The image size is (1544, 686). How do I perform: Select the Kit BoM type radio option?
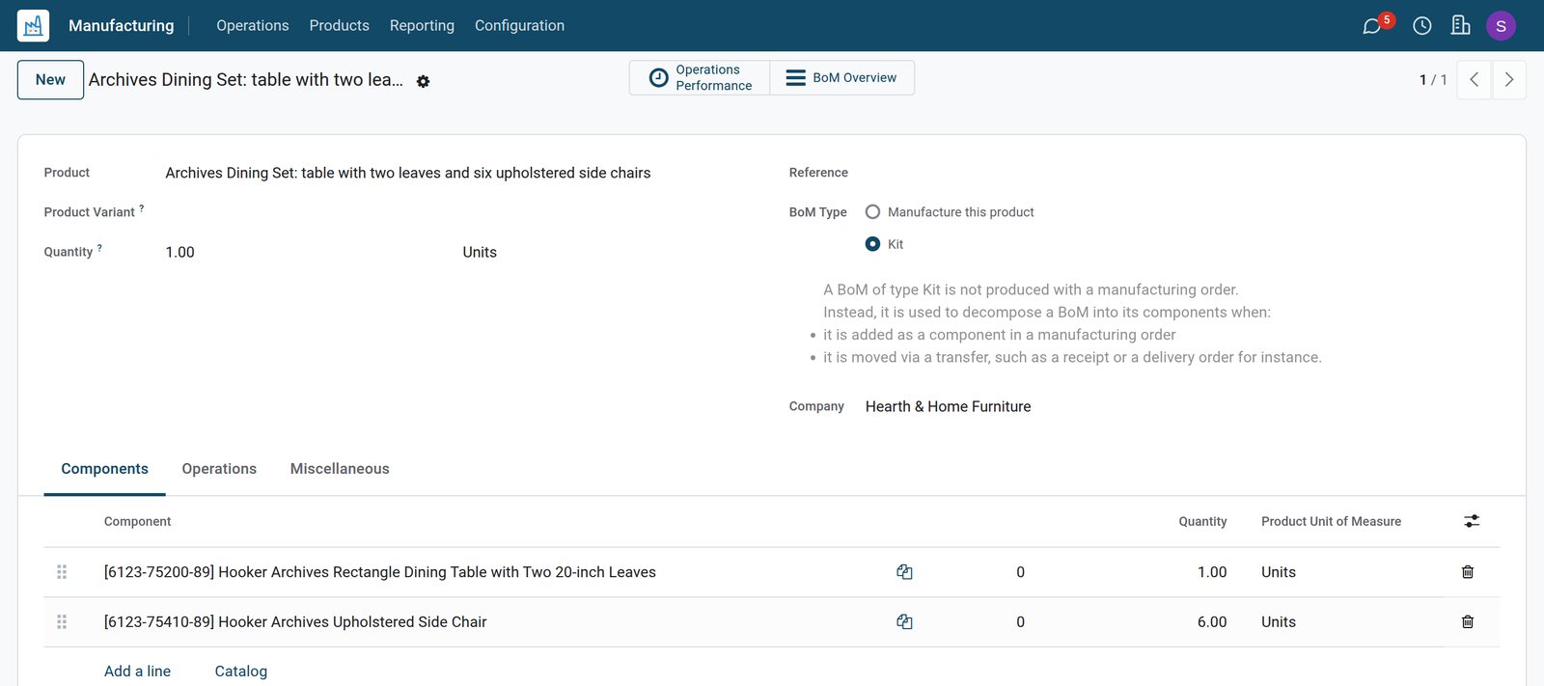click(873, 244)
